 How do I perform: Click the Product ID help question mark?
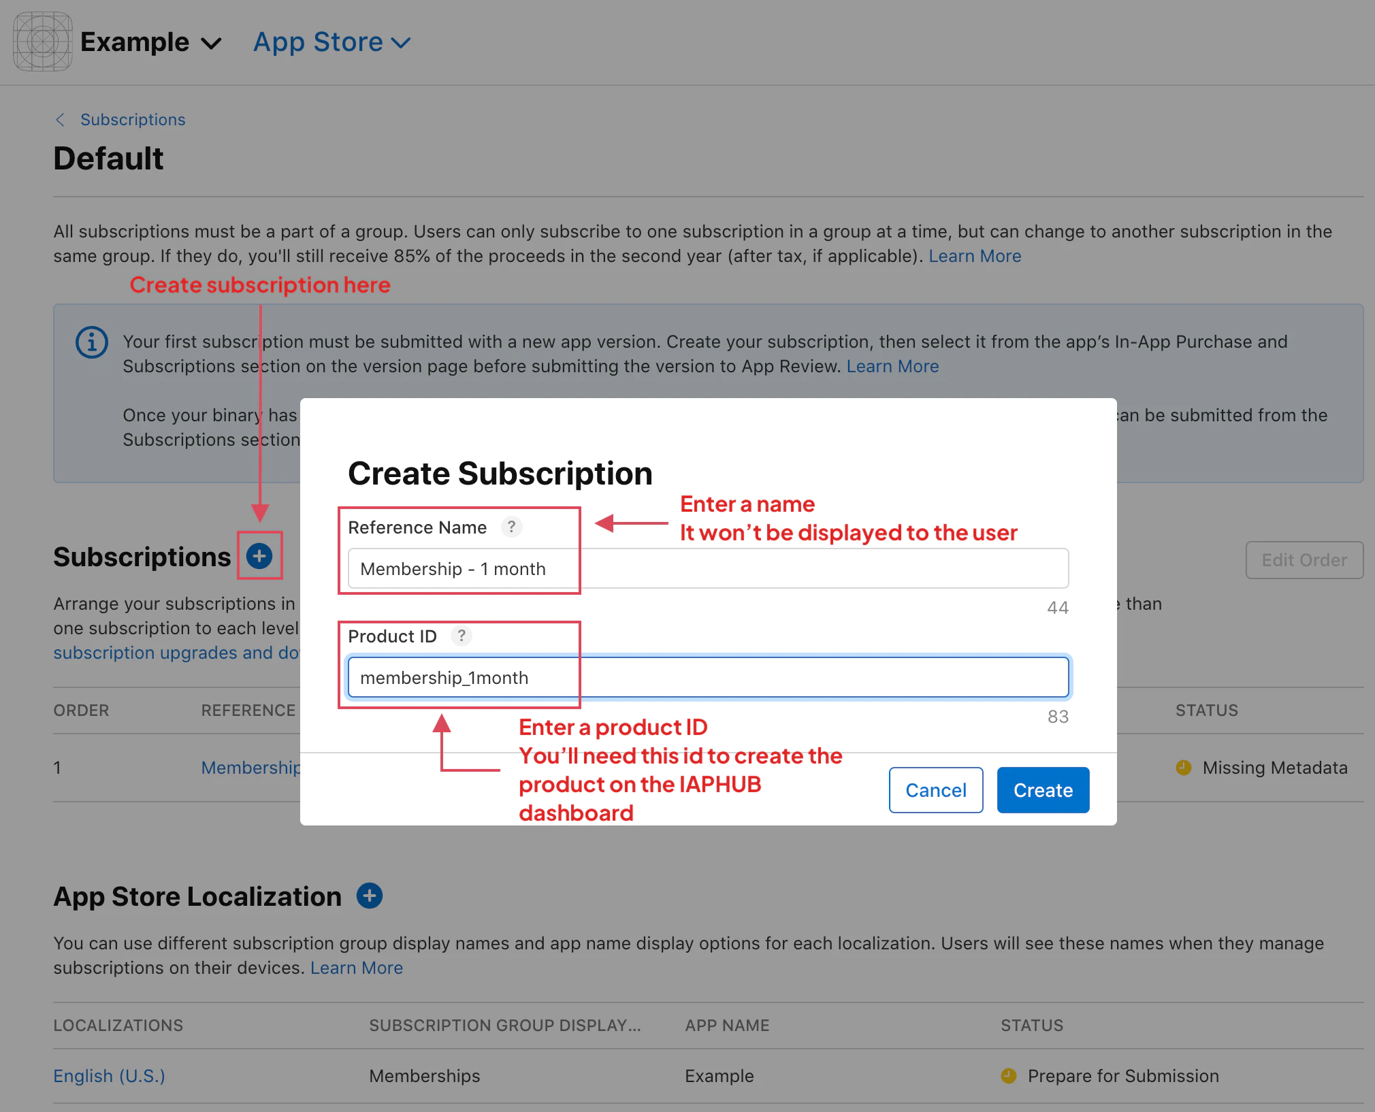click(x=462, y=636)
